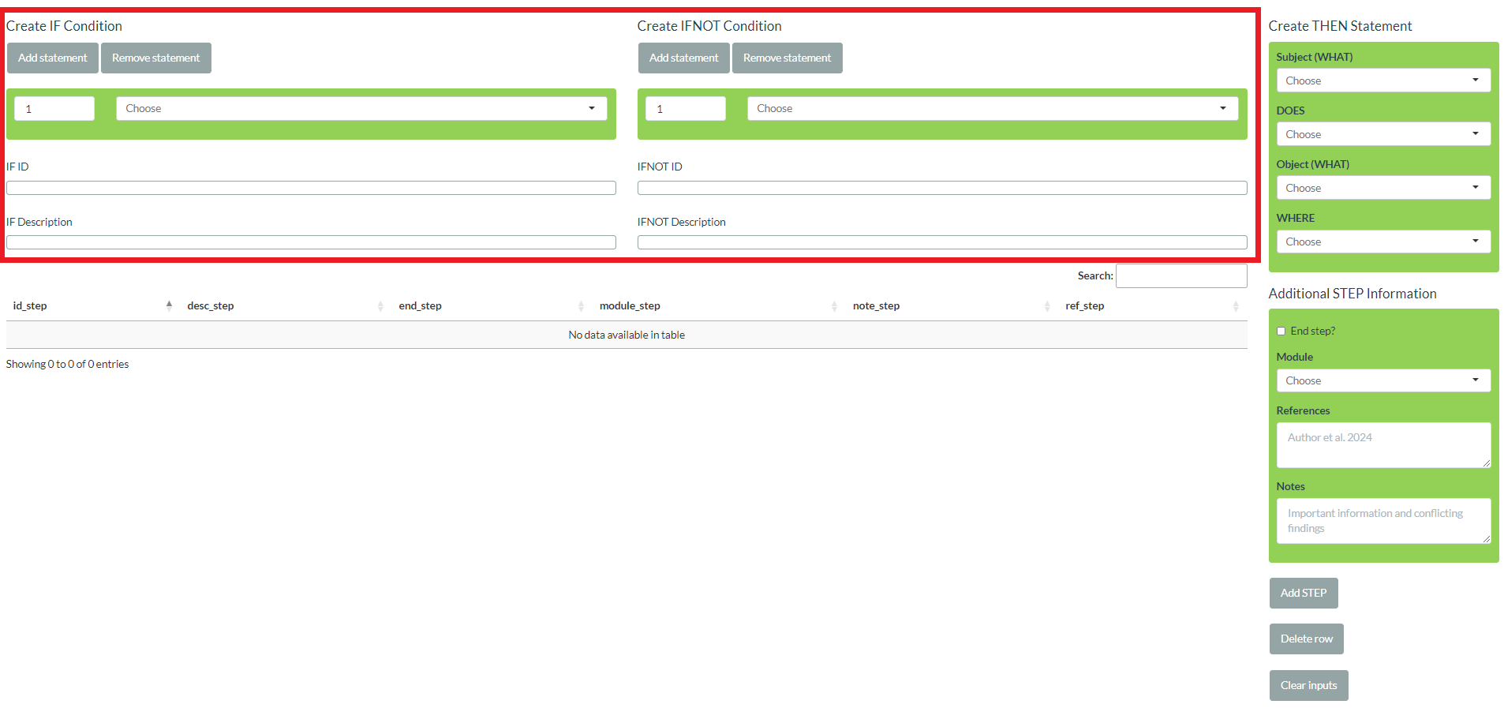
Task: Click Remove statement under IF Condition
Action: coord(155,58)
